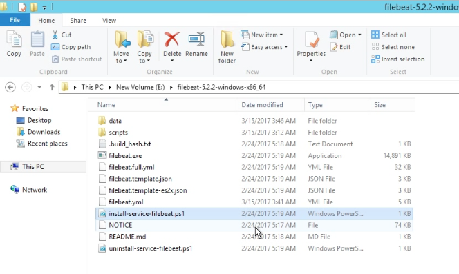Click Paste shortcut in the ribbon
The height and width of the screenshot is (274, 459).
tap(77, 59)
